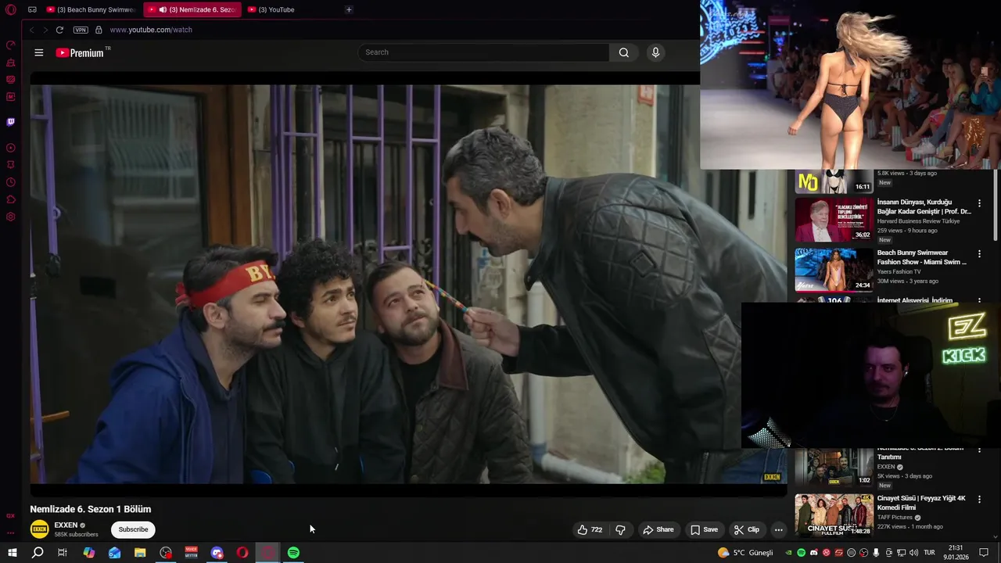Viewport: 1001px width, 563px height.
Task: Open the Opera GX main menu logo
Action: (x=11, y=9)
